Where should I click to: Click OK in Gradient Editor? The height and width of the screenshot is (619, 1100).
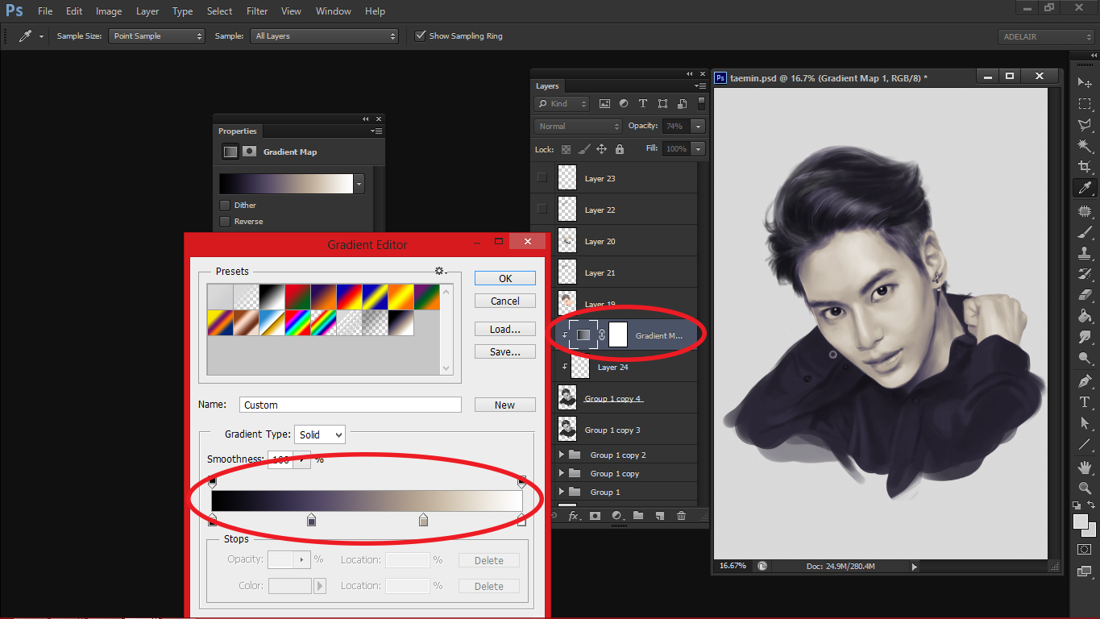click(505, 278)
